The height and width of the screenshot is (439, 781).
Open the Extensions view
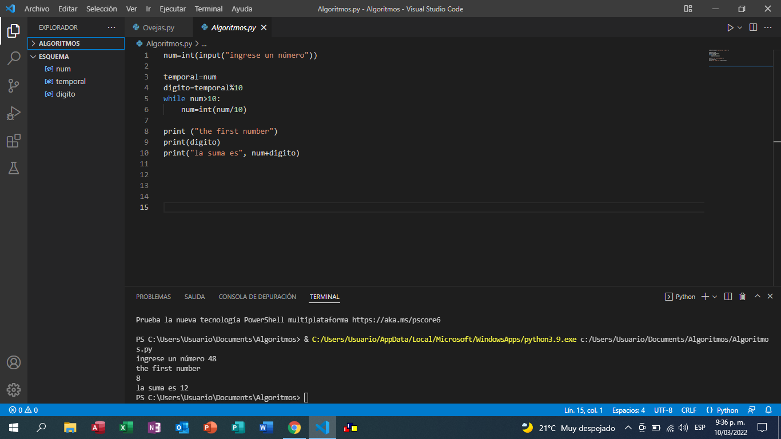[x=14, y=141]
